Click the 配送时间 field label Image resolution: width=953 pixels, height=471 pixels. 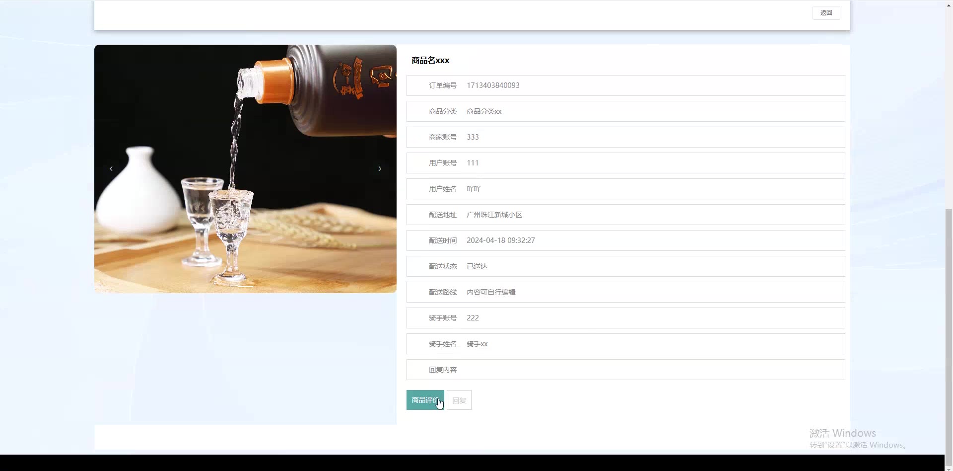click(443, 240)
